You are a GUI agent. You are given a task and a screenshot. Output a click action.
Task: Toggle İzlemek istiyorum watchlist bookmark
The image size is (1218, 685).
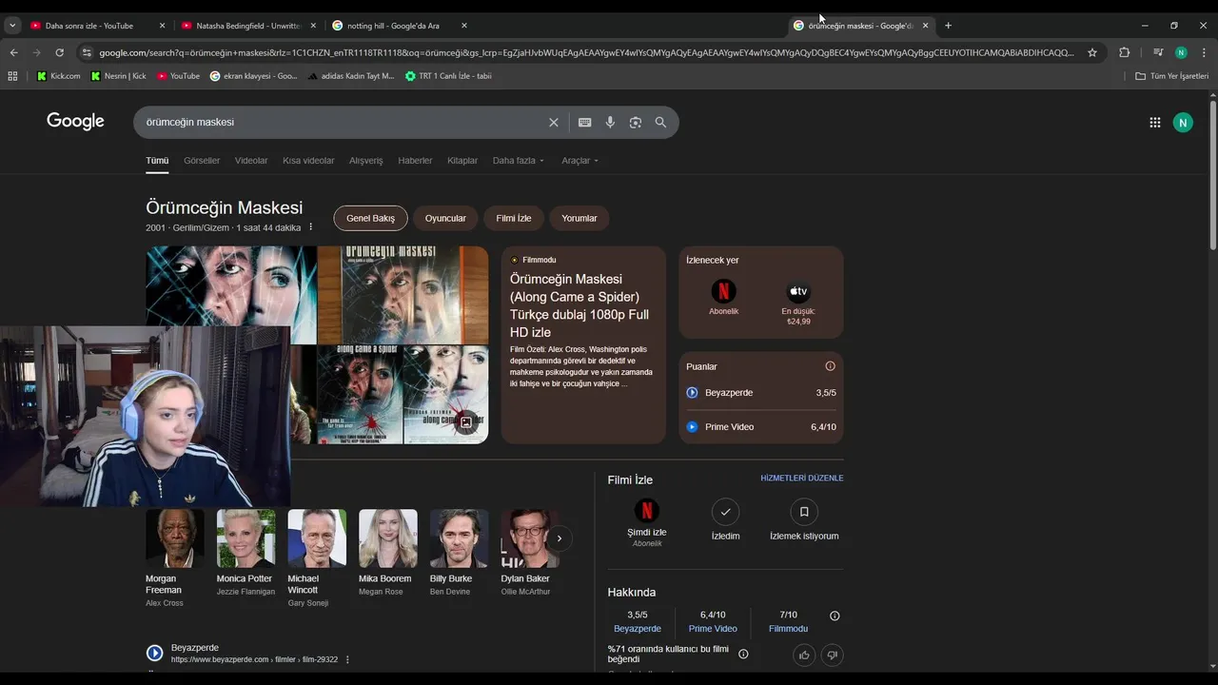804,512
